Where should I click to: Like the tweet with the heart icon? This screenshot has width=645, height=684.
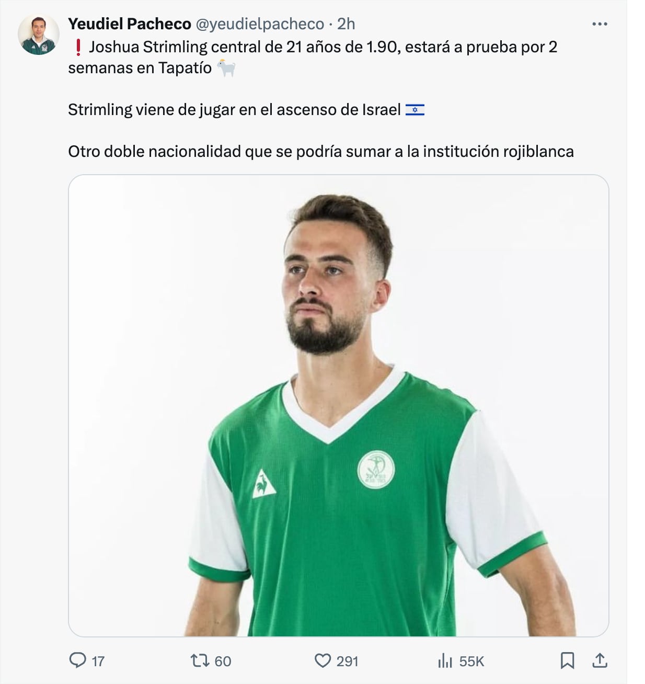pos(322,660)
